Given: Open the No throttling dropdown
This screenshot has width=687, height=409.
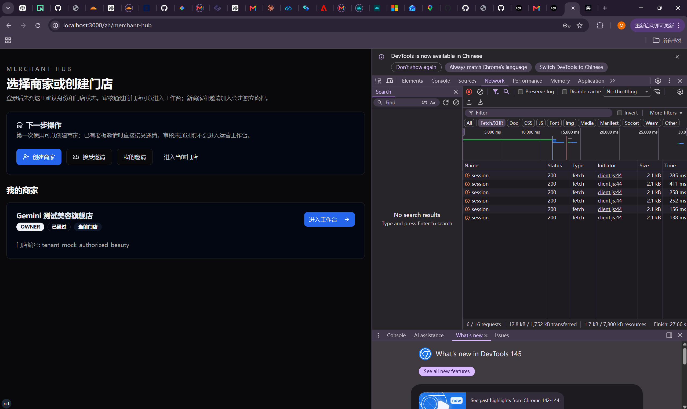Looking at the screenshot, I should 627,91.
